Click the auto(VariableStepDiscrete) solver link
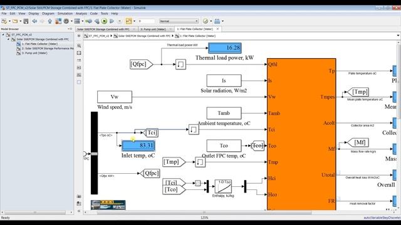 point(382,217)
